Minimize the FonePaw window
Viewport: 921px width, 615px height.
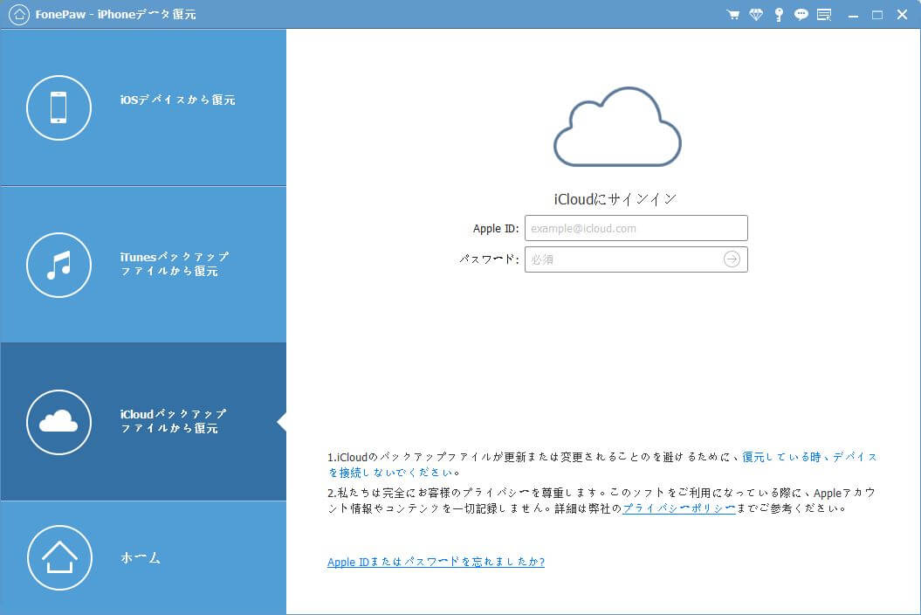point(854,15)
